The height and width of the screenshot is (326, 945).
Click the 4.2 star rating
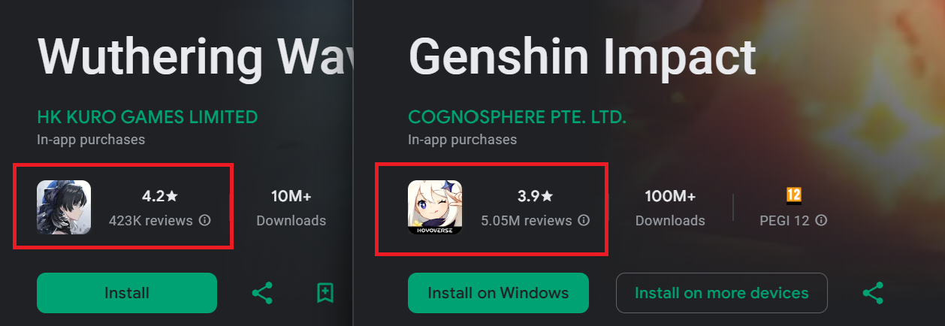(x=160, y=197)
